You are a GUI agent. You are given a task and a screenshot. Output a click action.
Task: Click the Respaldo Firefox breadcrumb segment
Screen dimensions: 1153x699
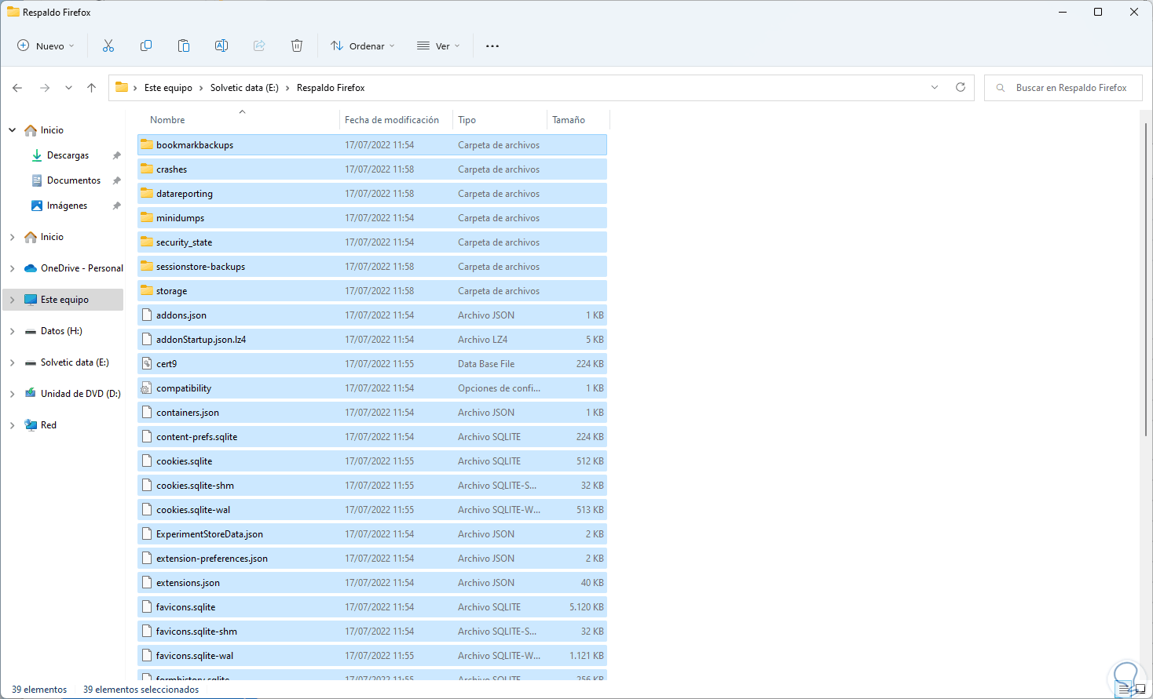(331, 88)
